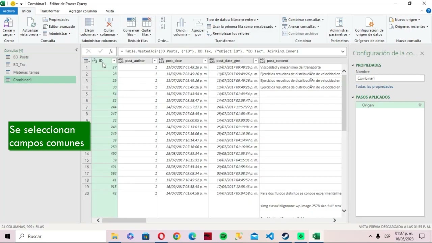This screenshot has height=243, width=432.
Task: Open Visual Studio Code from the taskbar
Action: [x=270, y=236]
